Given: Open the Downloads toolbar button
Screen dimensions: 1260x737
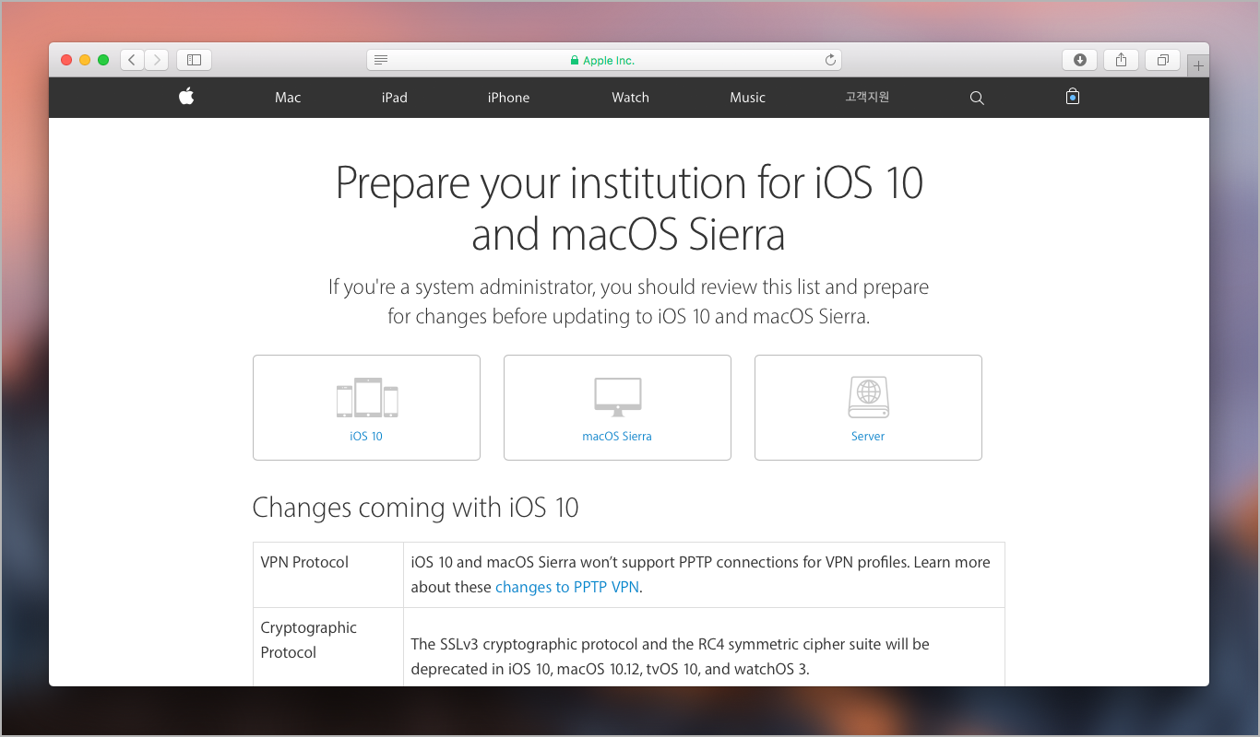Looking at the screenshot, I should [x=1080, y=60].
